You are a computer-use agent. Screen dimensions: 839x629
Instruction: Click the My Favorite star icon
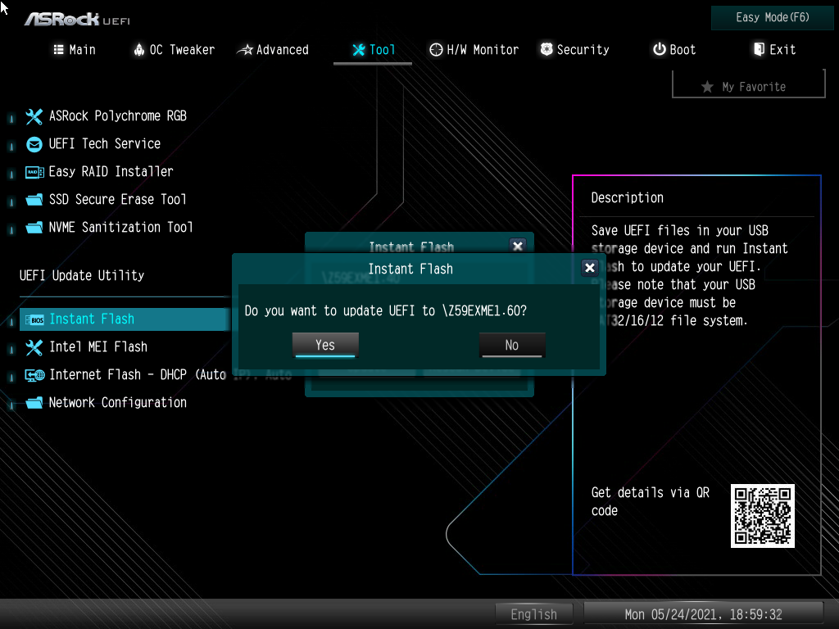[x=707, y=87]
